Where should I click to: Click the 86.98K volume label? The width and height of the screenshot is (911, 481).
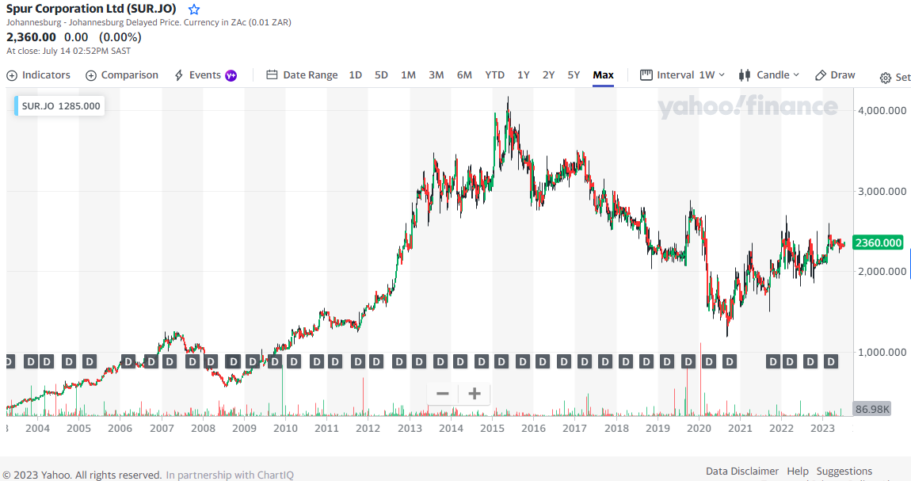click(872, 409)
